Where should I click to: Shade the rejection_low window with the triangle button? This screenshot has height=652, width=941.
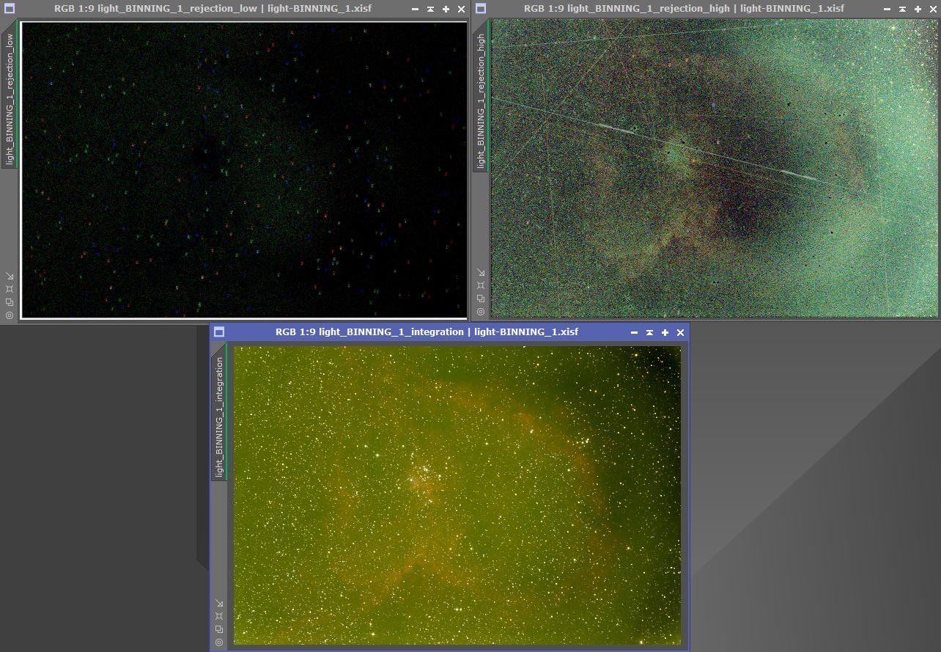(x=430, y=9)
